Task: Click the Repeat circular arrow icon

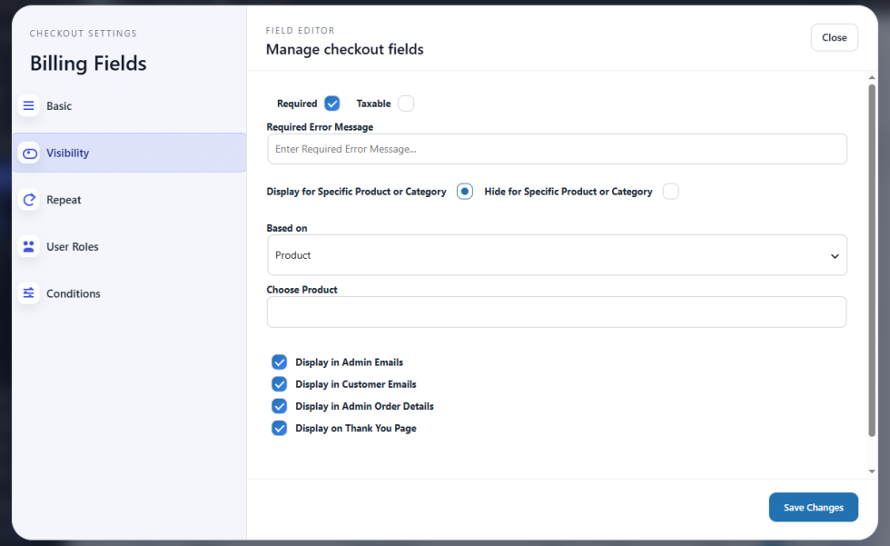Action: point(29,200)
